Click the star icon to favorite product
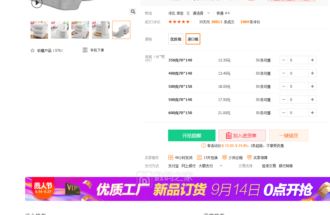 click(33, 50)
